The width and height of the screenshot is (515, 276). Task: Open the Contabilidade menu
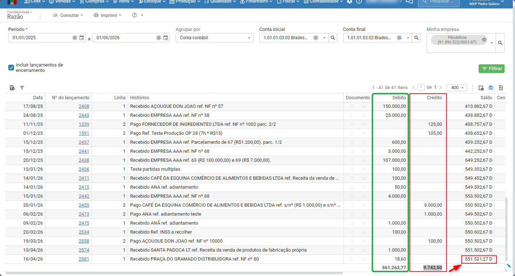coord(323,1)
